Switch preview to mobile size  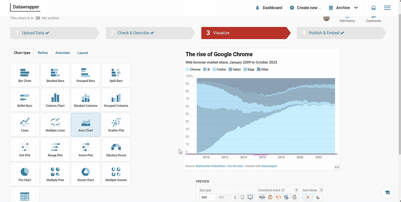pos(235,197)
